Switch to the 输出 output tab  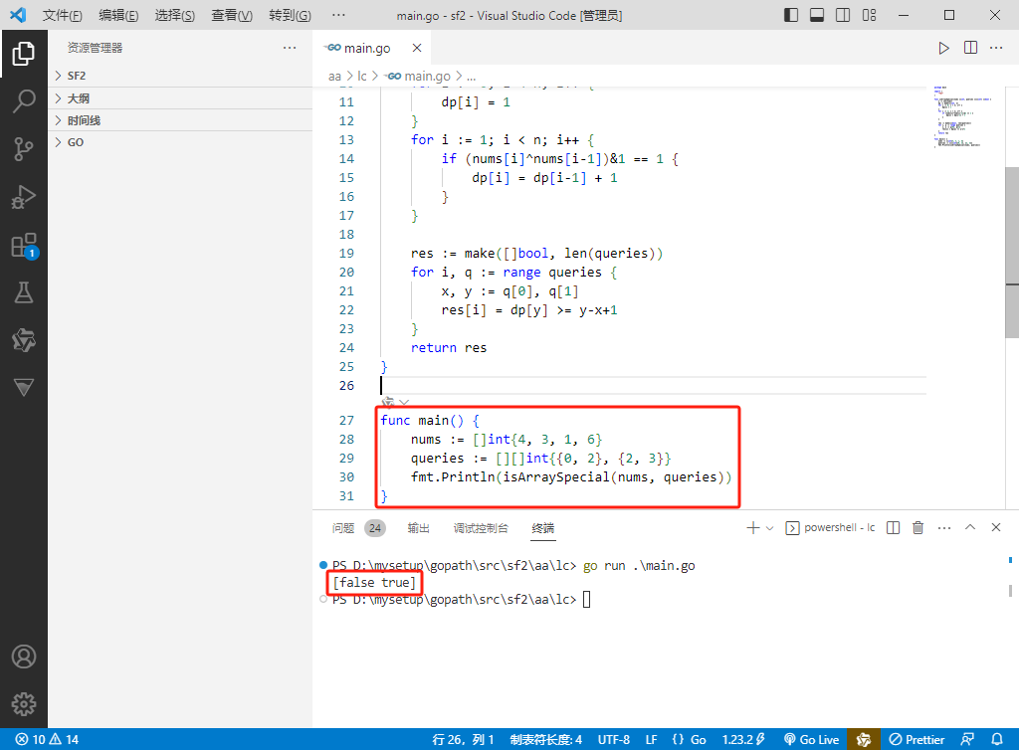point(419,528)
